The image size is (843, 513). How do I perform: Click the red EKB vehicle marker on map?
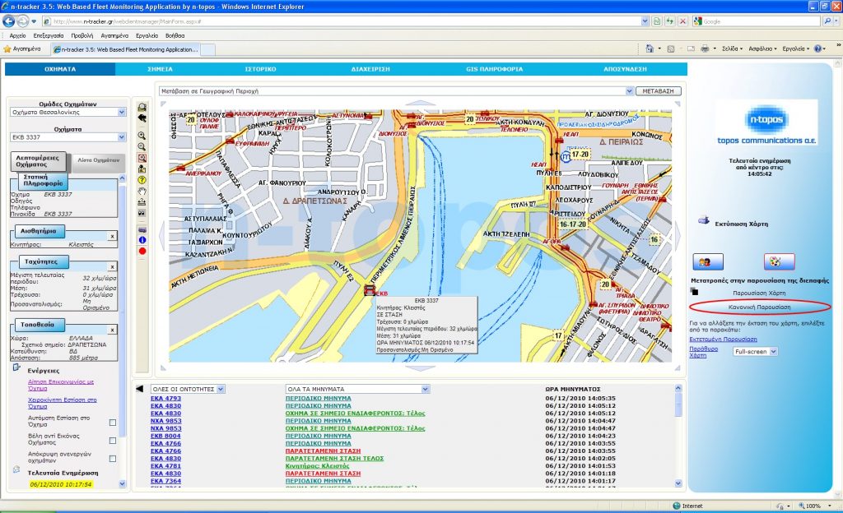click(370, 290)
